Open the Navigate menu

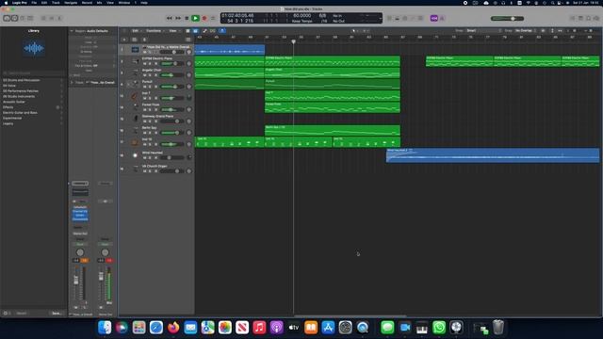point(71,3)
